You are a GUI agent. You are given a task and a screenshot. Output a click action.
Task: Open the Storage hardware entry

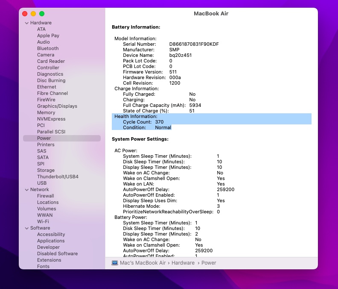46,170
